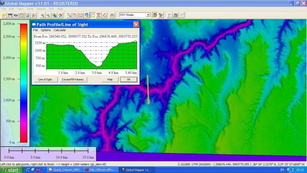
Task: Select the Pan hand grab tool
Action: coord(75,15)
